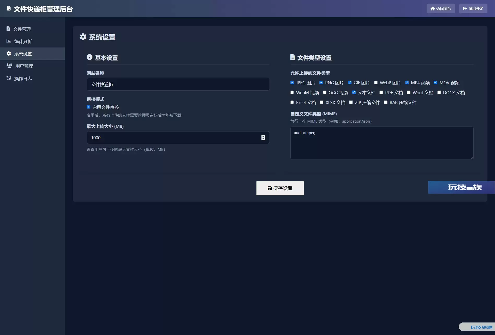Enable the Excel 文档 checkbox

pos(292,102)
